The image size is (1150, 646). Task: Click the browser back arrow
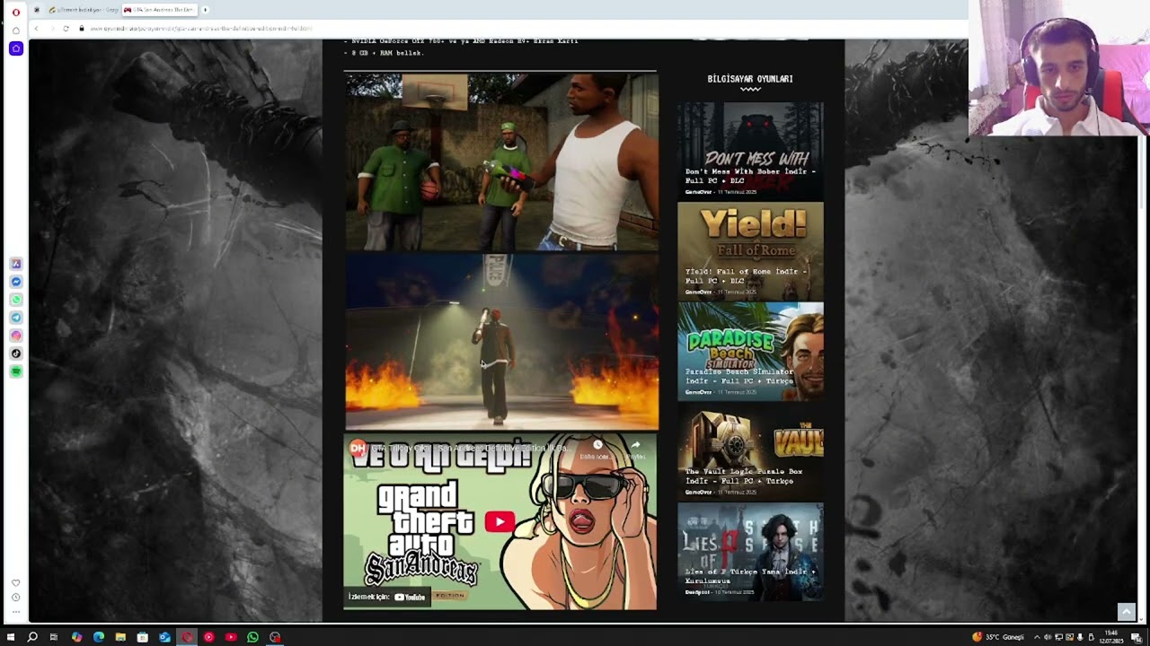(36, 29)
